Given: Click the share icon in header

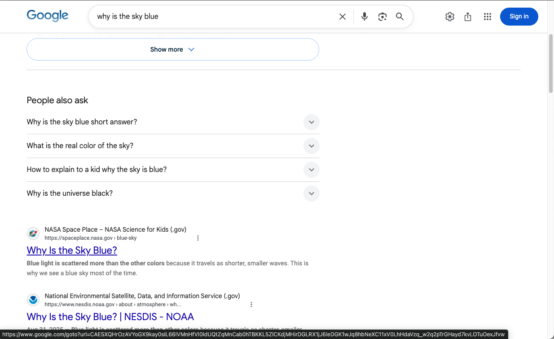Looking at the screenshot, I should [x=468, y=17].
